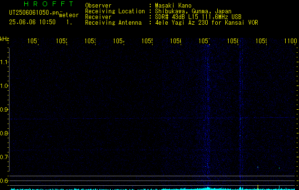
Task: Click the 1058 time axis label
Action: pos(232,41)
